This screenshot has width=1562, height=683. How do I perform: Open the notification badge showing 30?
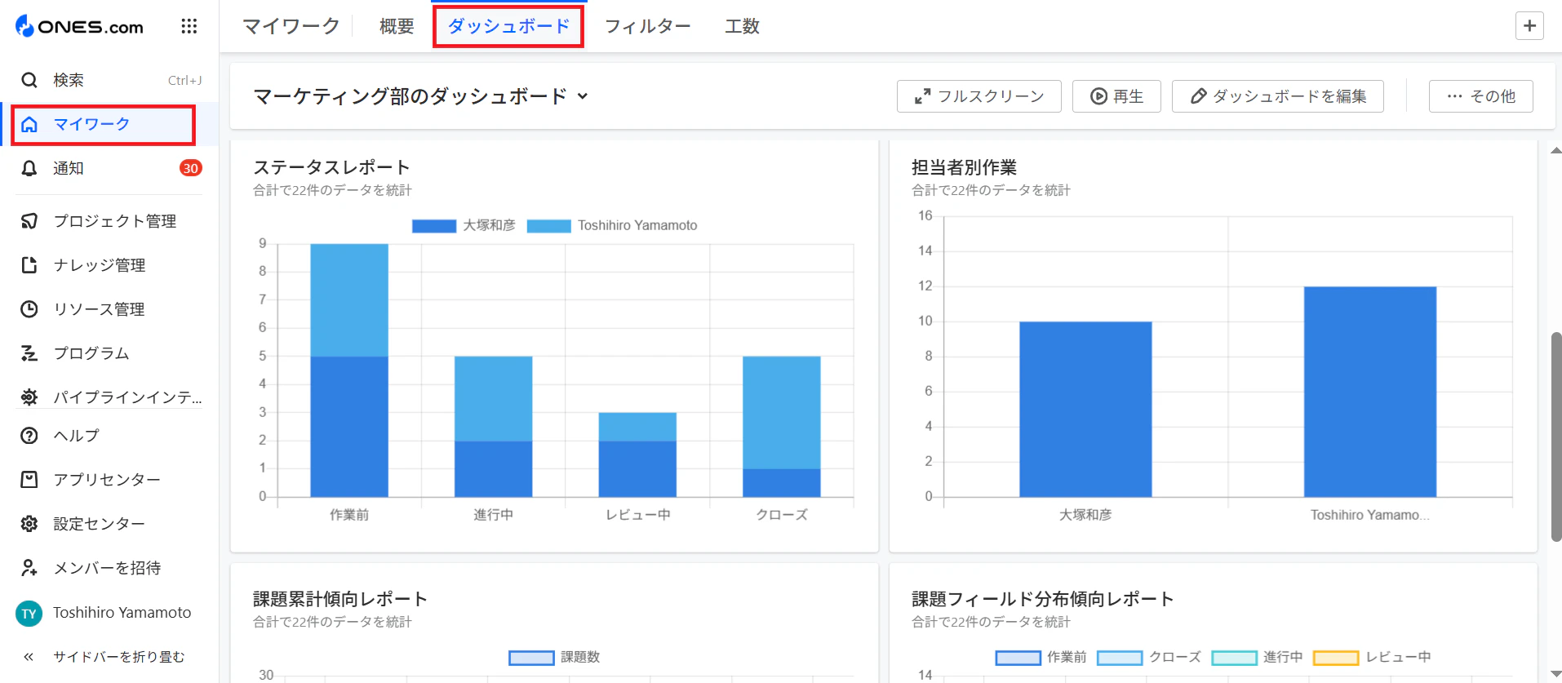[x=190, y=168]
